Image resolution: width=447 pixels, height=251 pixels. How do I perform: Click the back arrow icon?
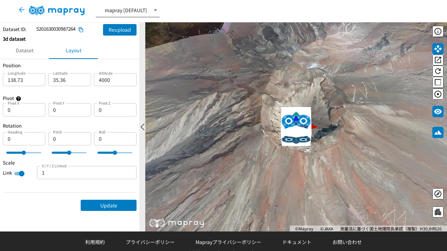22,10
